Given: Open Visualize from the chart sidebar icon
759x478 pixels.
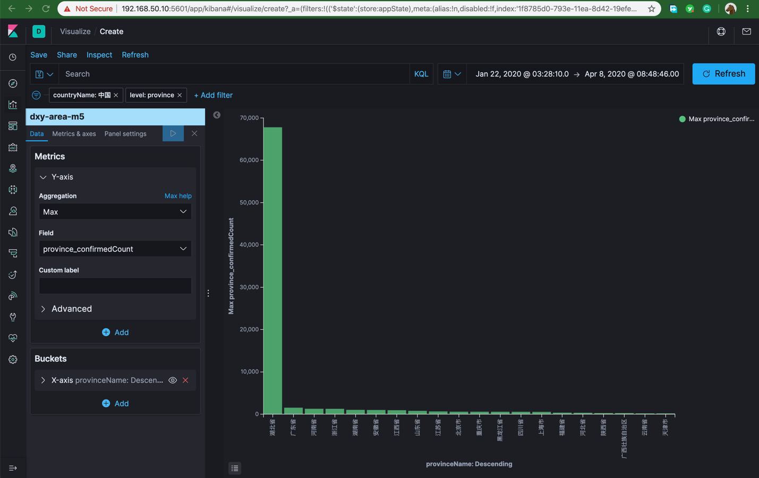Looking at the screenshot, I should coord(13,105).
